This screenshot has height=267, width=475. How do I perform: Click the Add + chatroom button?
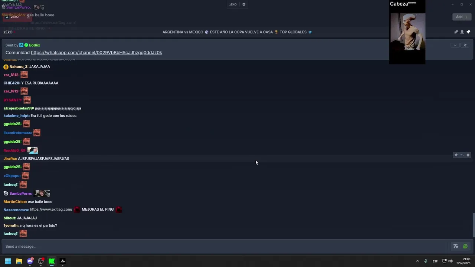click(x=462, y=17)
